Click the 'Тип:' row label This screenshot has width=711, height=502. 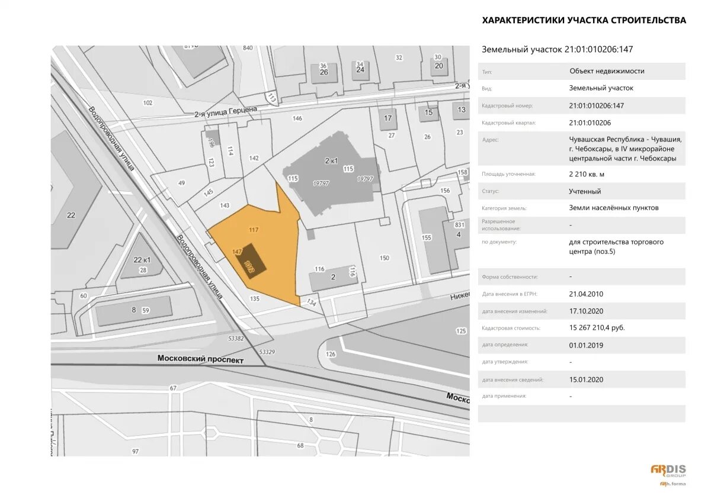pos(487,72)
